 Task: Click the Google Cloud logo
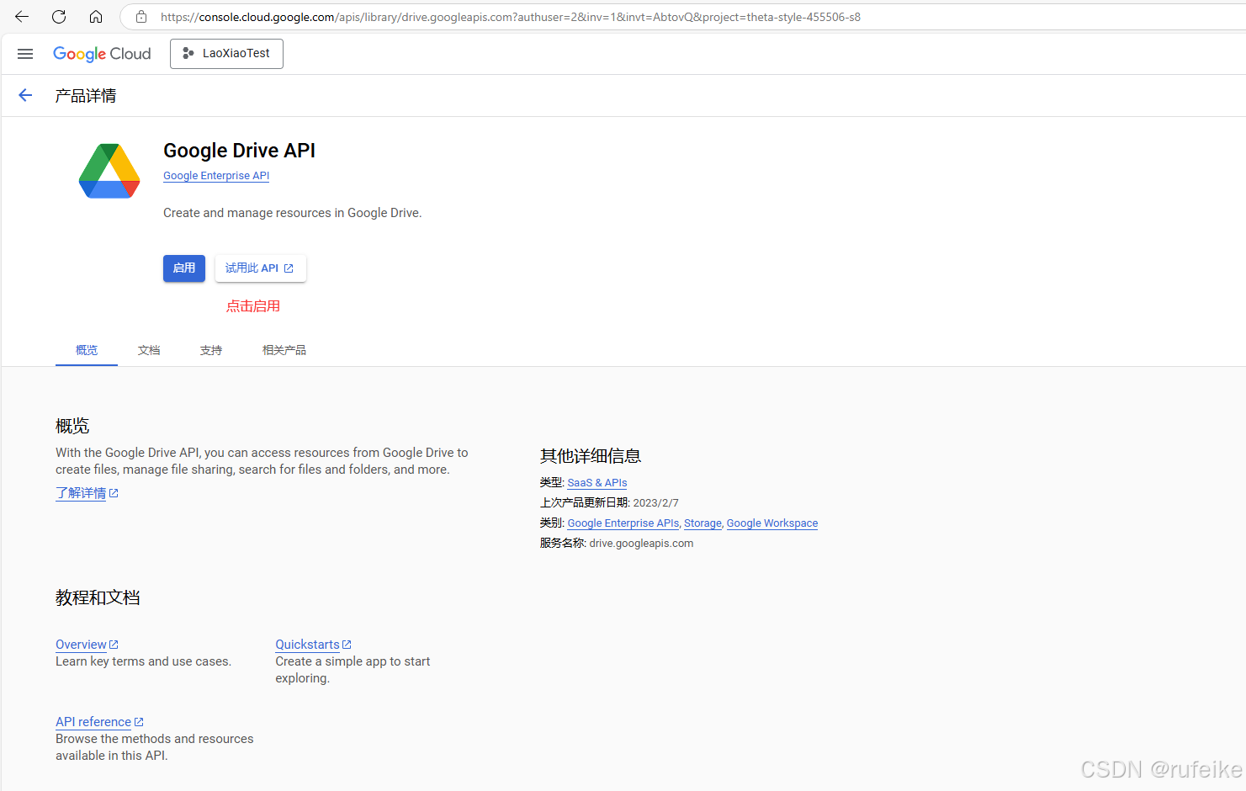click(x=102, y=54)
